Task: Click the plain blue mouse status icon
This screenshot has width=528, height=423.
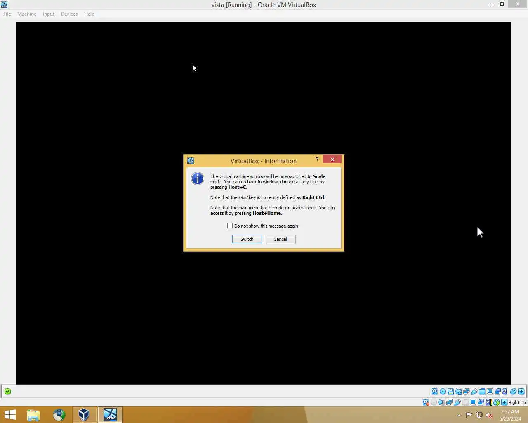Action: click(x=513, y=391)
